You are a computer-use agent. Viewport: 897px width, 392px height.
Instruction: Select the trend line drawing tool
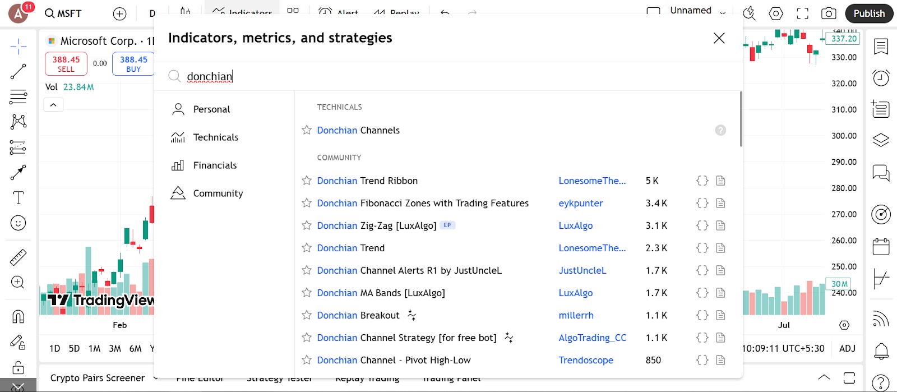pos(19,71)
